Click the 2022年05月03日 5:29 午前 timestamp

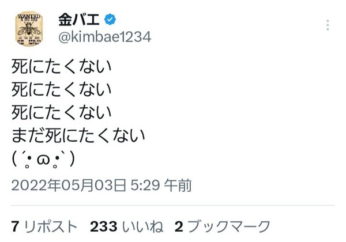101,185
